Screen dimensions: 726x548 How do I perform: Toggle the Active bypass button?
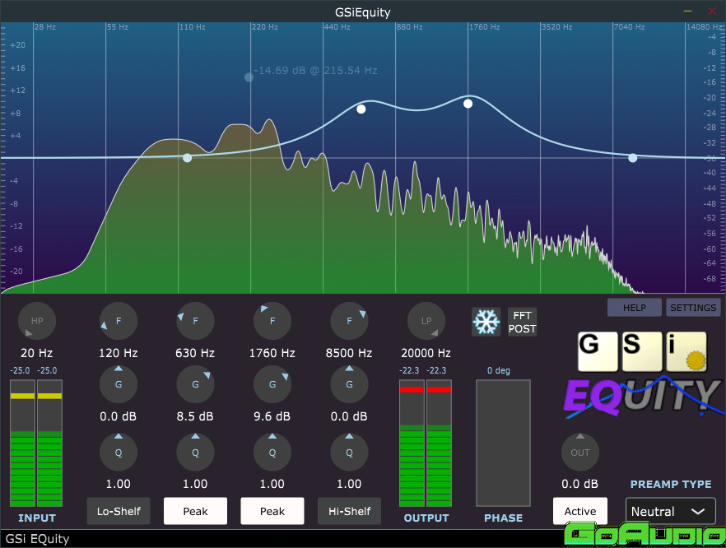pyautogui.click(x=580, y=511)
